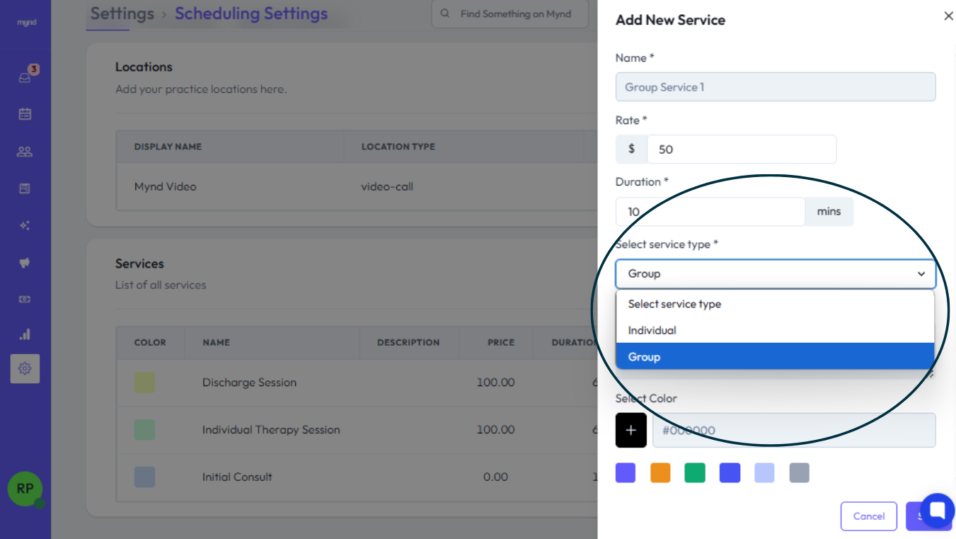Viewport: 956px width, 539px height.
Task: Choose Individual from the service type list
Action: click(x=652, y=331)
